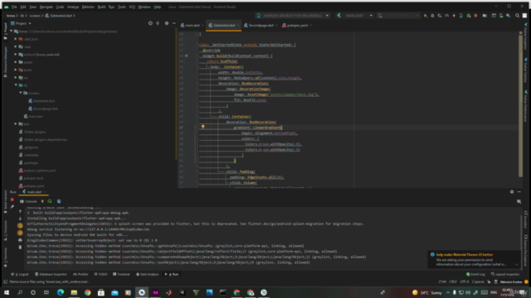Open File Explorer from the taskbar
This screenshot has height=298, width=531.
coord(74,292)
